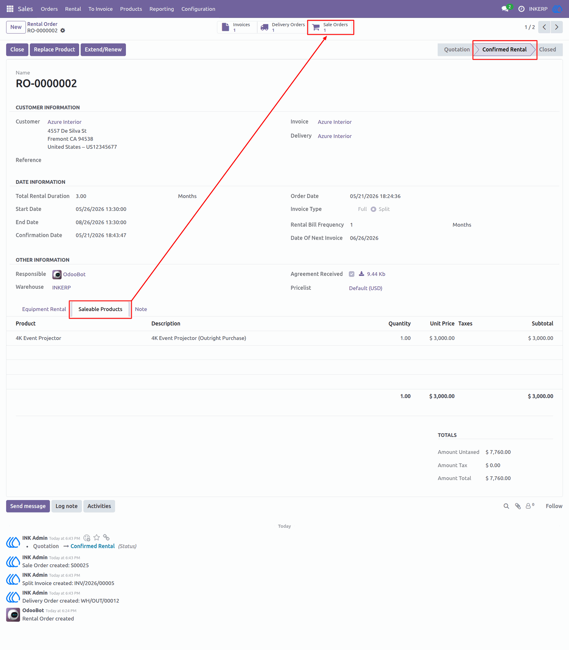Open Delivery address Azure Interior link
The width and height of the screenshot is (569, 650).
click(334, 136)
